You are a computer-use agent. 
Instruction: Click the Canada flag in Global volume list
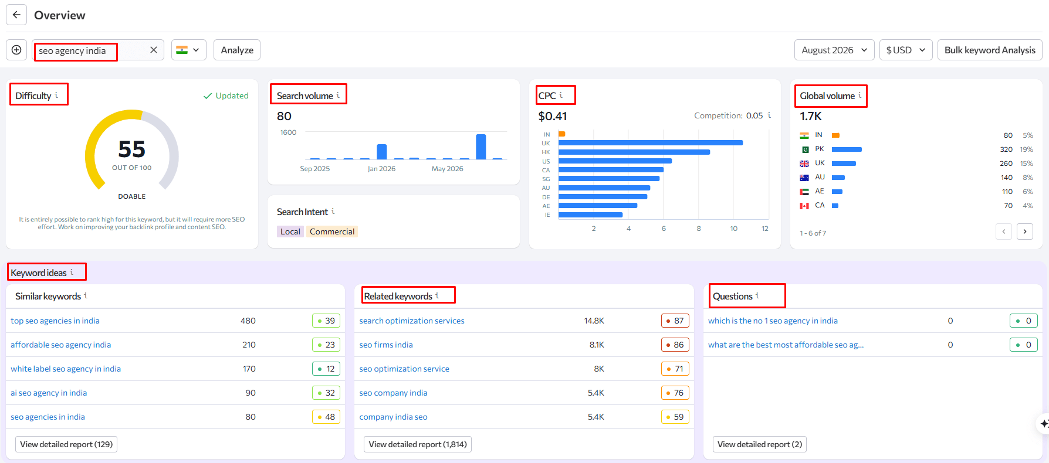(x=804, y=206)
